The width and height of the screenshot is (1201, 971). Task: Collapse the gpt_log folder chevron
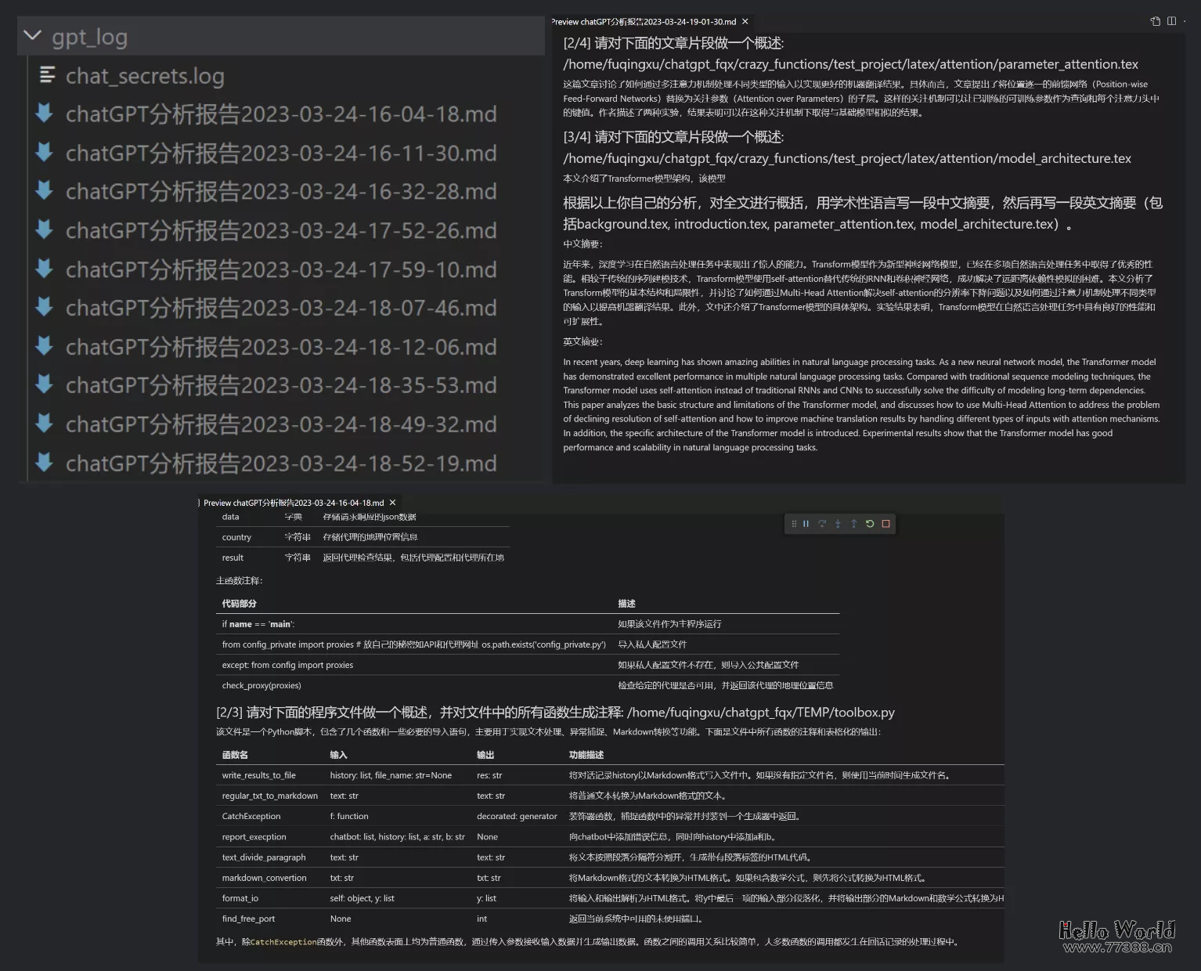[x=32, y=36]
